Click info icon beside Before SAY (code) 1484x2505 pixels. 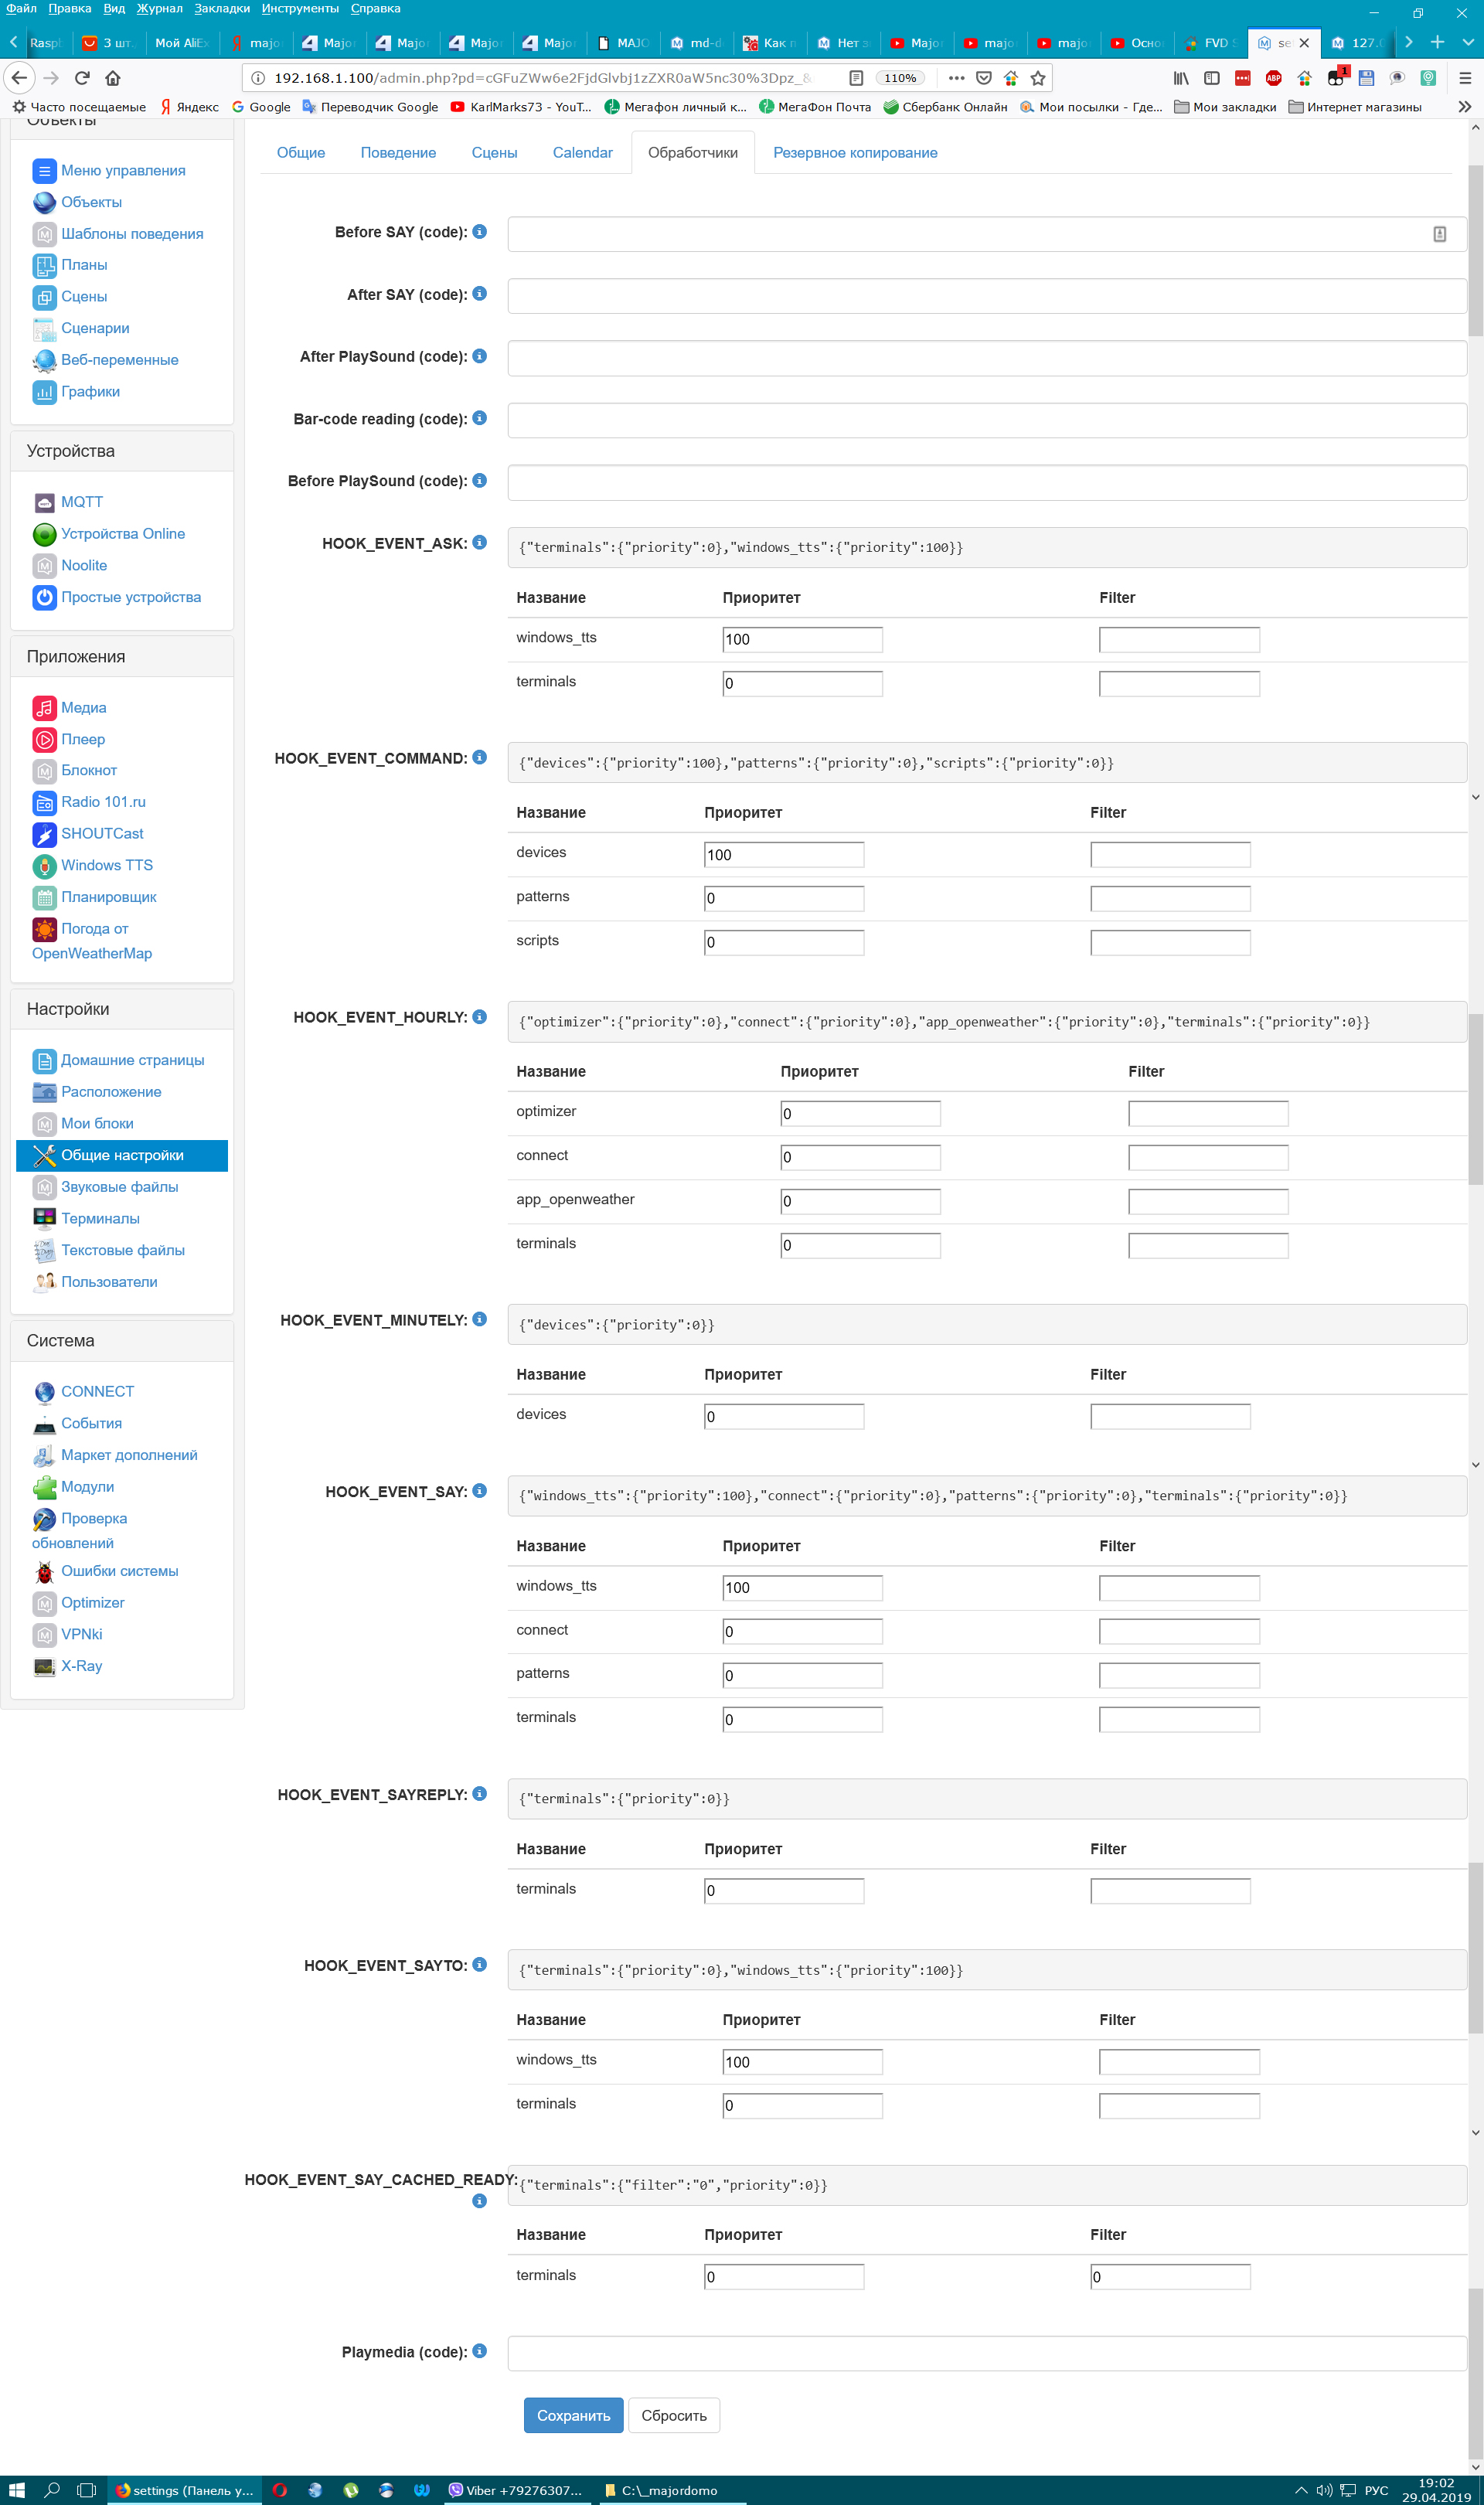point(479,232)
